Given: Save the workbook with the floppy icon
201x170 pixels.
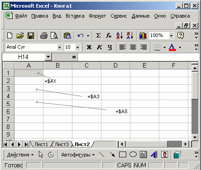Looking at the screenshot, I should coord(31,36).
